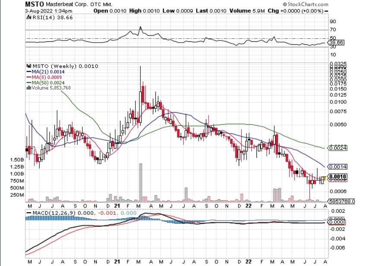Click the candlestick icon beside MSTO (Weekly)

pyautogui.click(x=29, y=66)
